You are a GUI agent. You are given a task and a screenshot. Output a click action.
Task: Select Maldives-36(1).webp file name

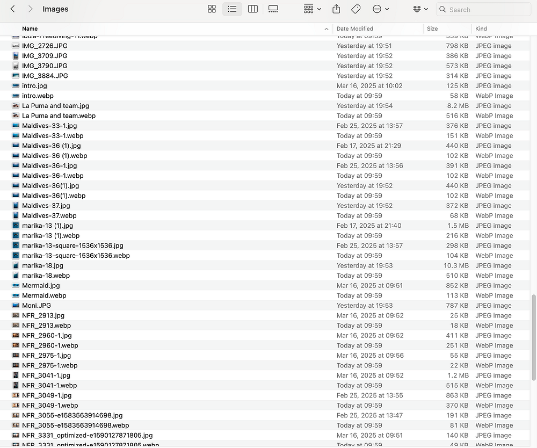(54, 196)
